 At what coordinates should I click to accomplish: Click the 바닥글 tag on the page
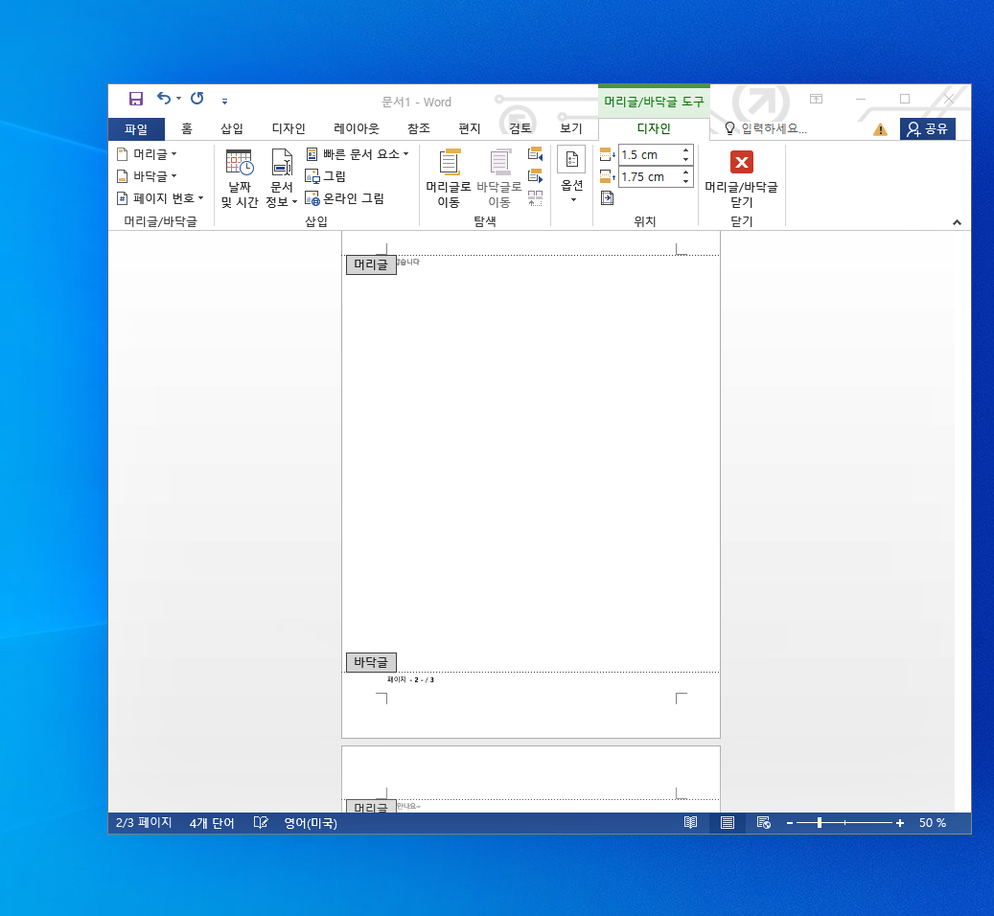tap(371, 662)
